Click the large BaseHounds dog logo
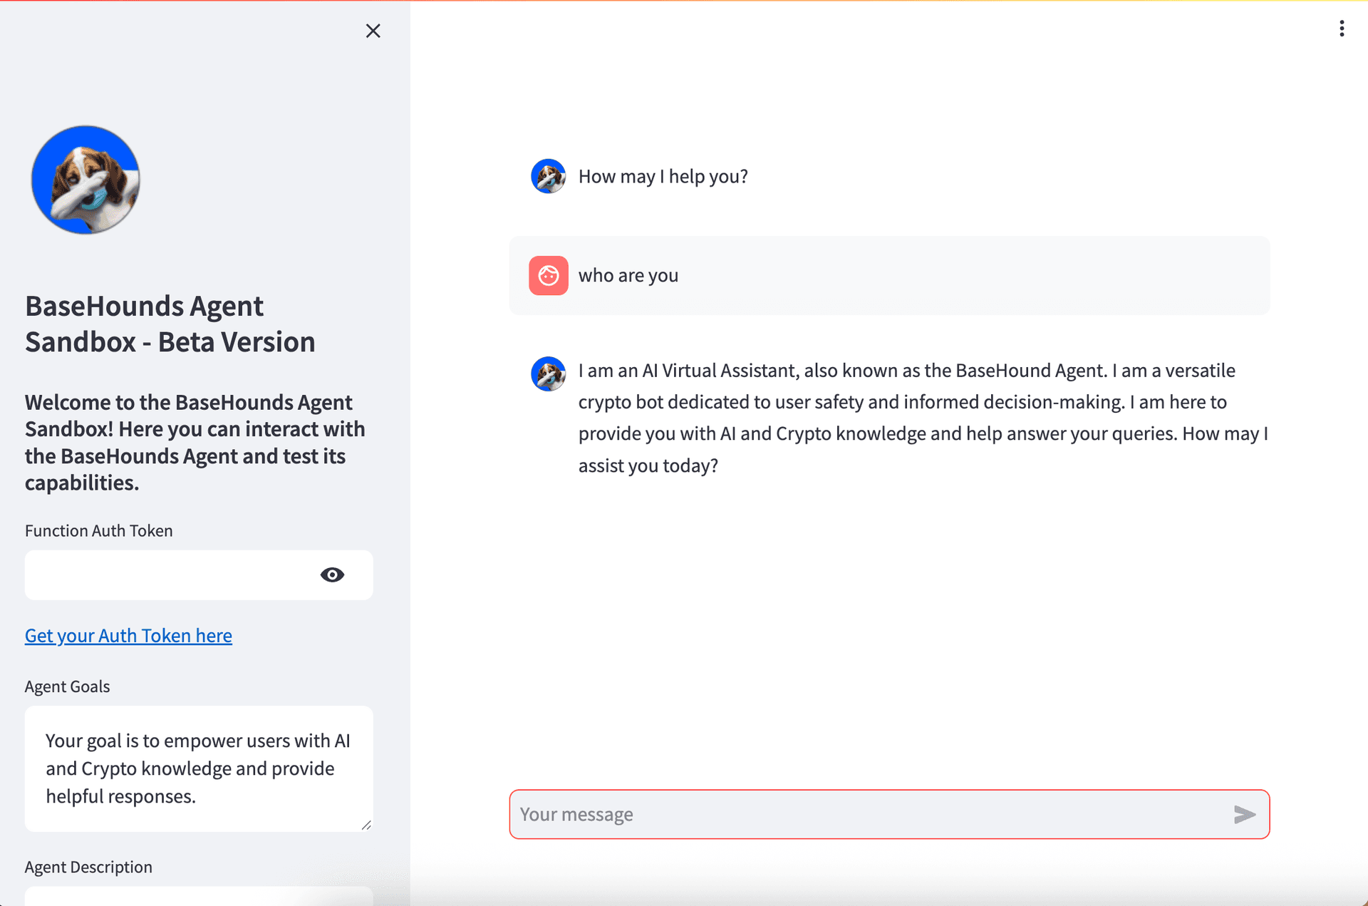The width and height of the screenshot is (1368, 906). pyautogui.click(x=85, y=180)
